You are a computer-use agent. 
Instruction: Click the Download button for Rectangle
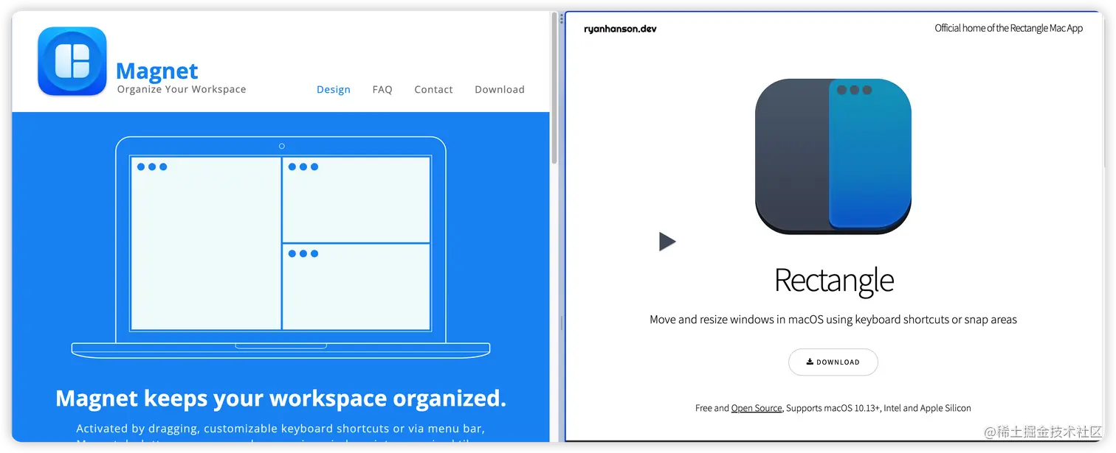(x=833, y=362)
